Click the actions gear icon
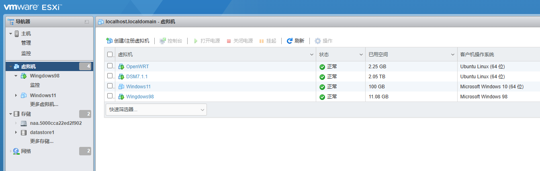 [x=318, y=41]
